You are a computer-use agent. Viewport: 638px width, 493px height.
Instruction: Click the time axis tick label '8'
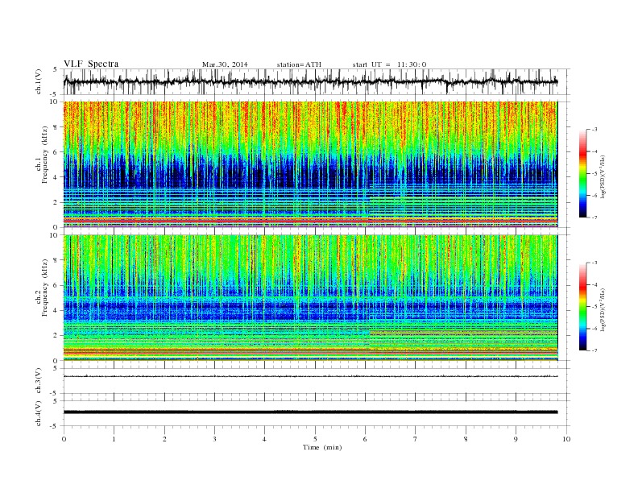pos(466,439)
